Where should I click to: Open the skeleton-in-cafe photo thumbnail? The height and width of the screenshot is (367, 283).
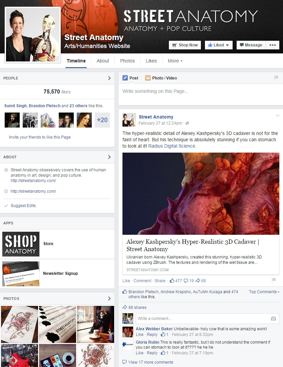pyautogui.click(x=96, y=324)
